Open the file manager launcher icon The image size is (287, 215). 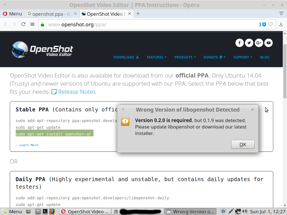pyautogui.click(x=38, y=212)
